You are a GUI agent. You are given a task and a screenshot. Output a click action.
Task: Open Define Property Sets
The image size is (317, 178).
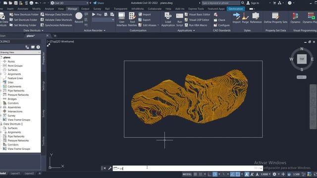point(275,18)
